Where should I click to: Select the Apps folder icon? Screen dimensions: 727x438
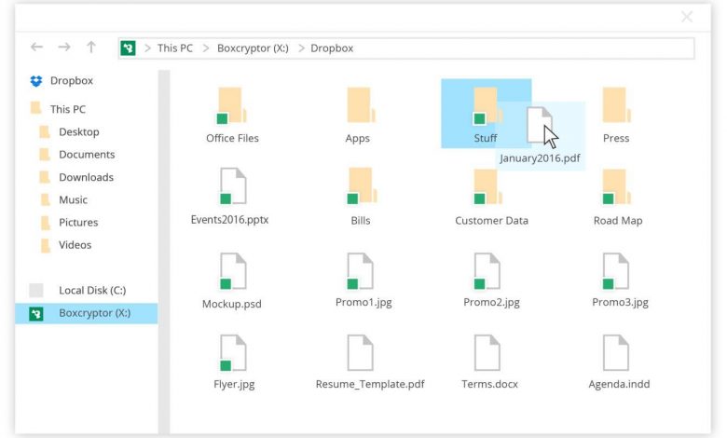[x=361, y=105]
